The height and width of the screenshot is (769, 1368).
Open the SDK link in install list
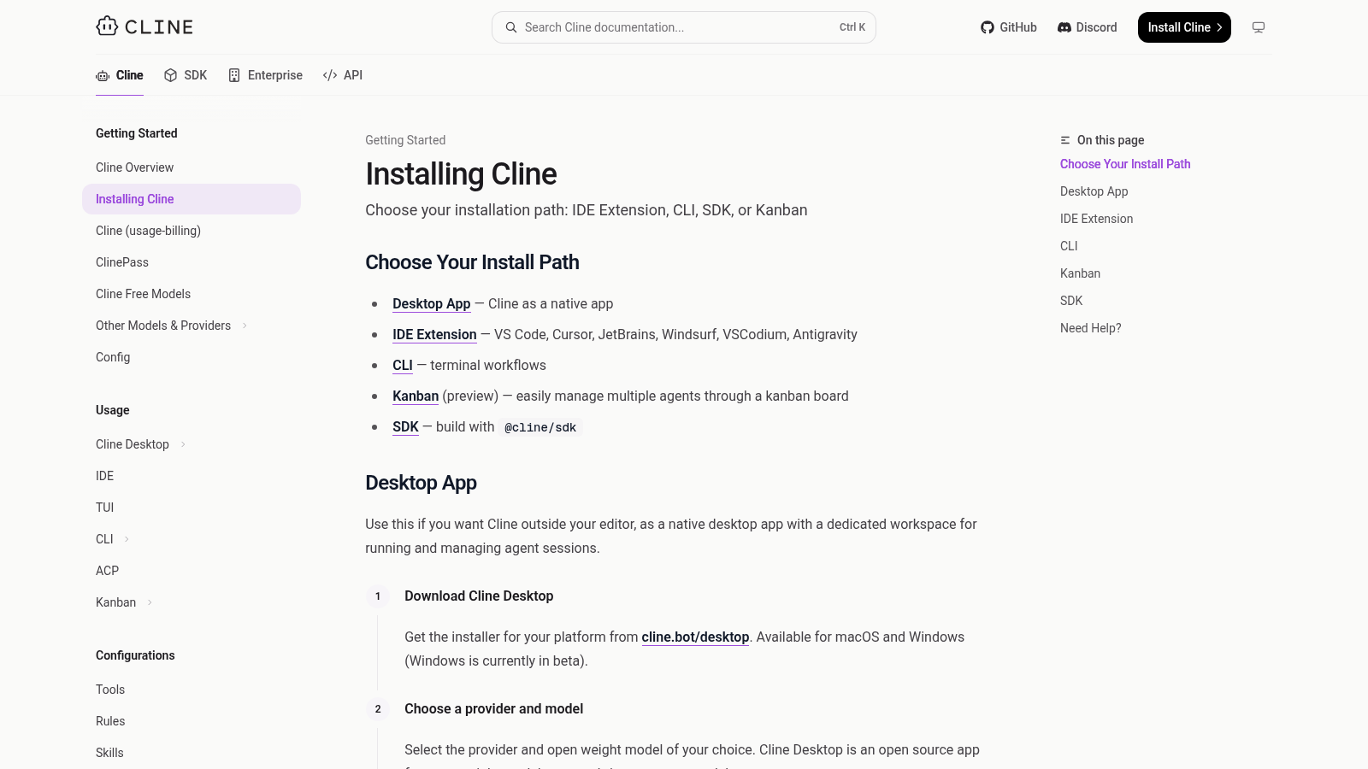(405, 427)
